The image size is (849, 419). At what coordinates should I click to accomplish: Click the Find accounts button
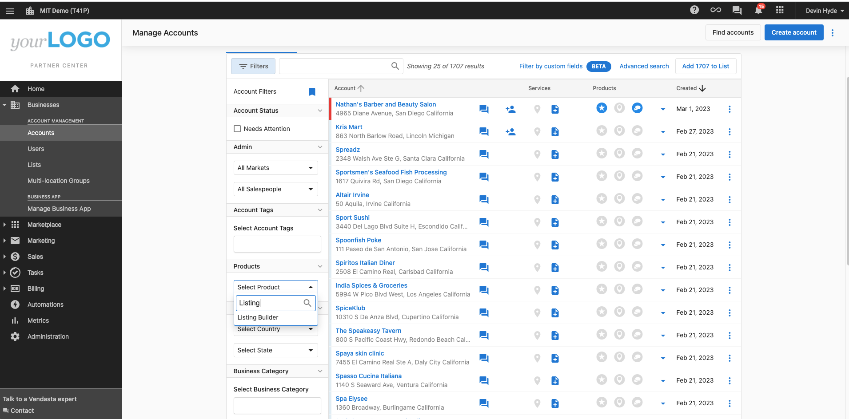[733, 32]
